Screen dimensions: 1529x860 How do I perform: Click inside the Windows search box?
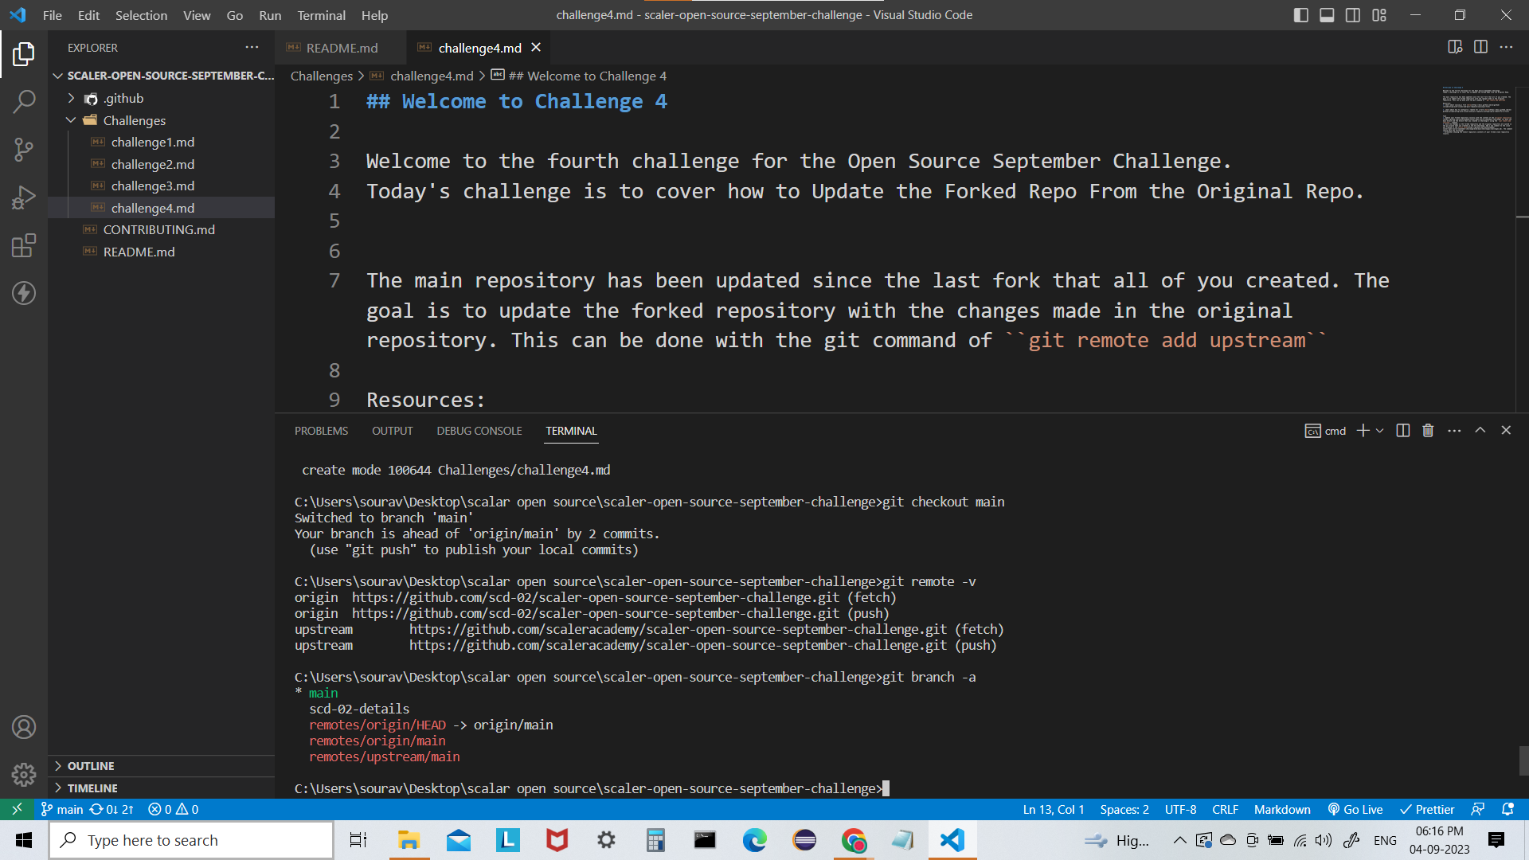[x=191, y=840]
